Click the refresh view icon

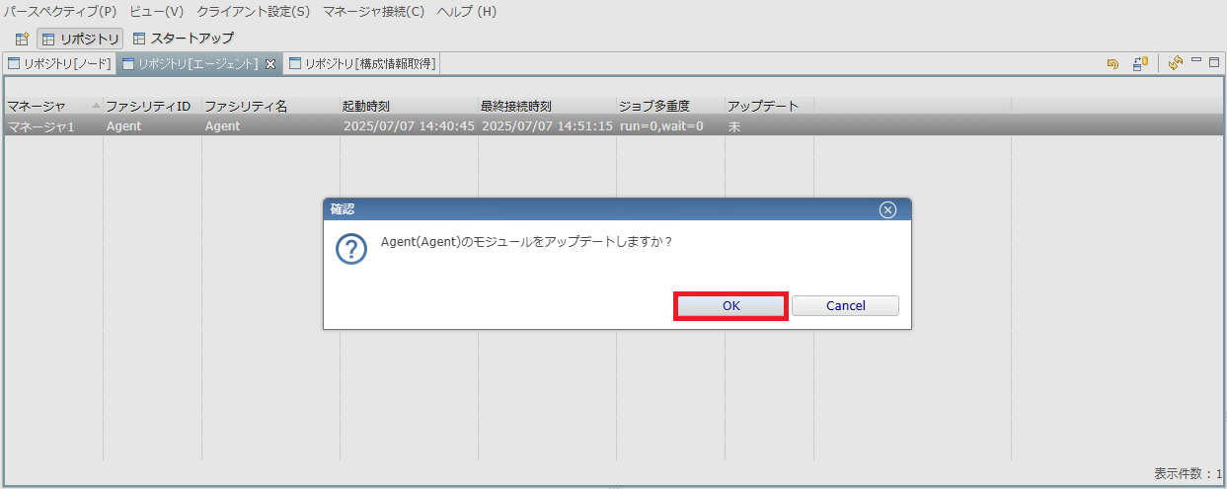click(x=1175, y=63)
